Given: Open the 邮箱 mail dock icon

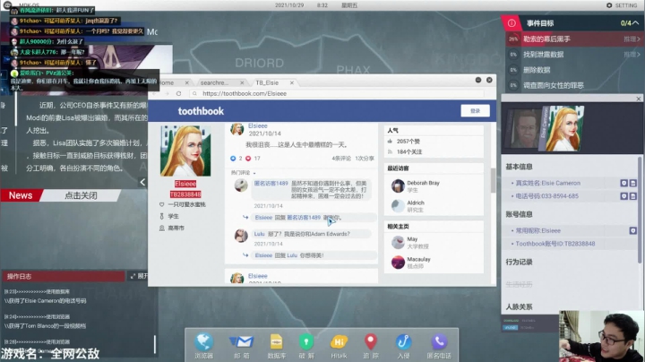Looking at the screenshot, I should click(242, 342).
